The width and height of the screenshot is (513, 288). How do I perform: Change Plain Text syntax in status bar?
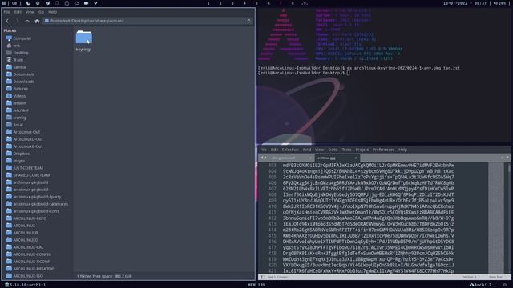(x=495, y=277)
